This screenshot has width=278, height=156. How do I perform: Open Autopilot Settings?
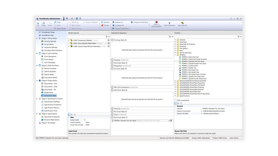point(51,47)
